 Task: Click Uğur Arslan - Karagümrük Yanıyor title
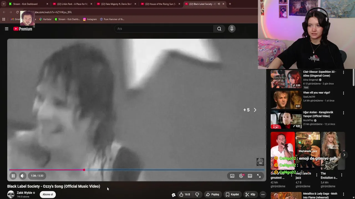[318, 114]
